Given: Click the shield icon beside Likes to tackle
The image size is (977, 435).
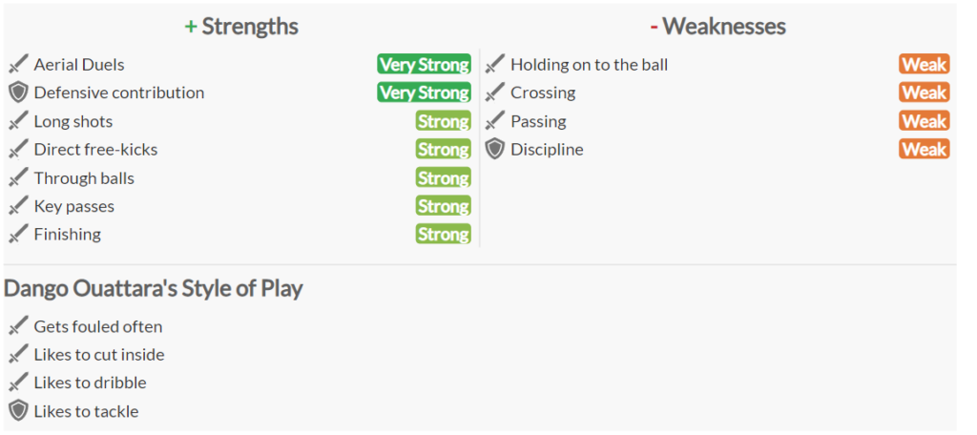Looking at the screenshot, I should (x=19, y=411).
